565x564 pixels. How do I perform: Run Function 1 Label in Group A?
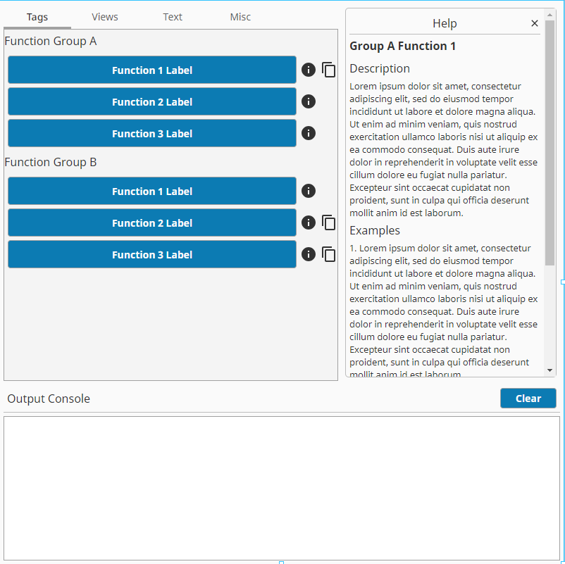click(152, 70)
